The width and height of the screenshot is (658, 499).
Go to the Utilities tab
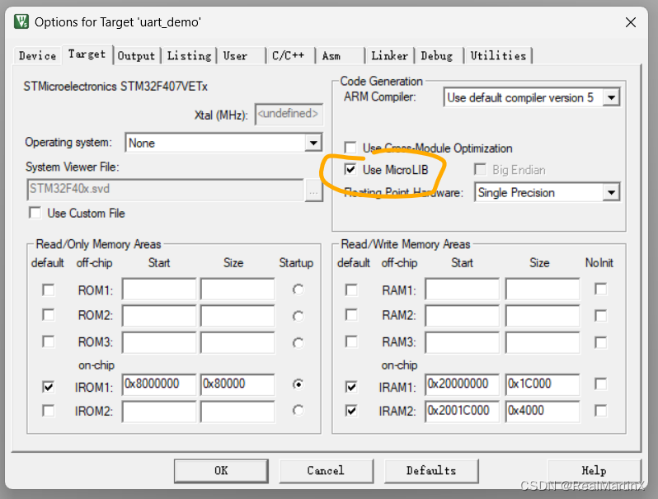(x=498, y=56)
